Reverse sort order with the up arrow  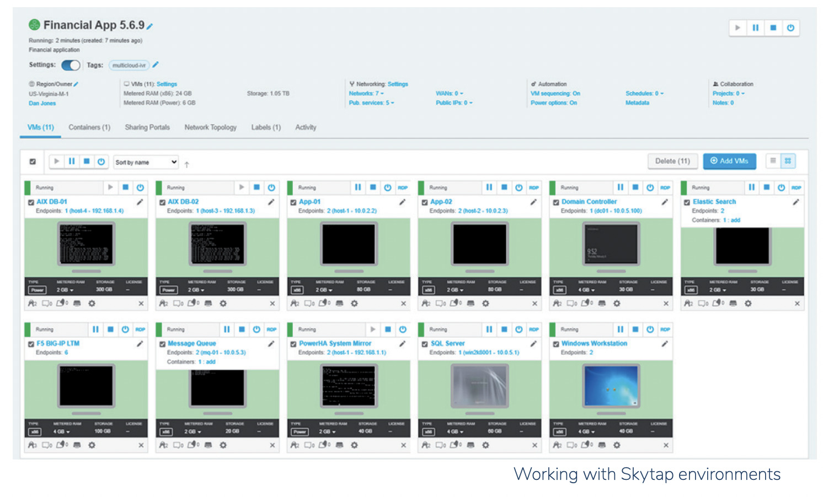187,164
